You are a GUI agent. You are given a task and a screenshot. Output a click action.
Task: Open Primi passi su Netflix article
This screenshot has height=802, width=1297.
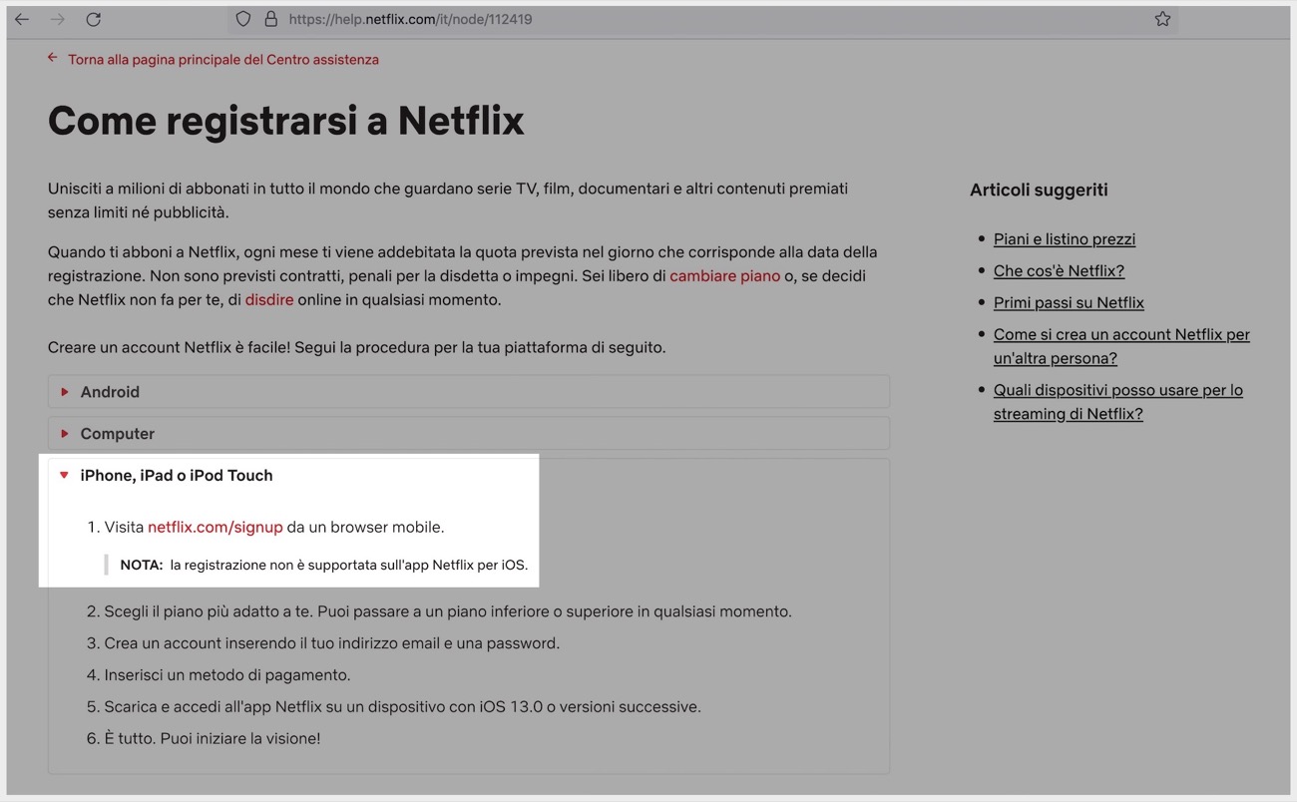[1069, 302]
